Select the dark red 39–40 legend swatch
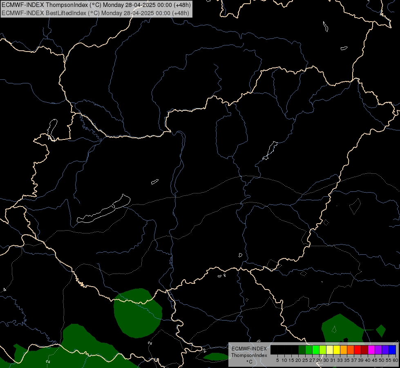The width and height of the screenshot is (400, 368). (364, 350)
